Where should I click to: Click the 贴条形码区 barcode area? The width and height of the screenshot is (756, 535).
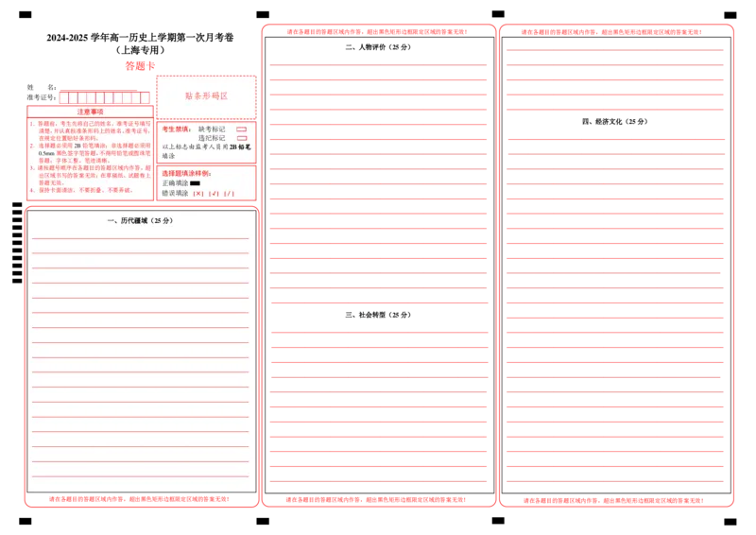pyautogui.click(x=206, y=96)
